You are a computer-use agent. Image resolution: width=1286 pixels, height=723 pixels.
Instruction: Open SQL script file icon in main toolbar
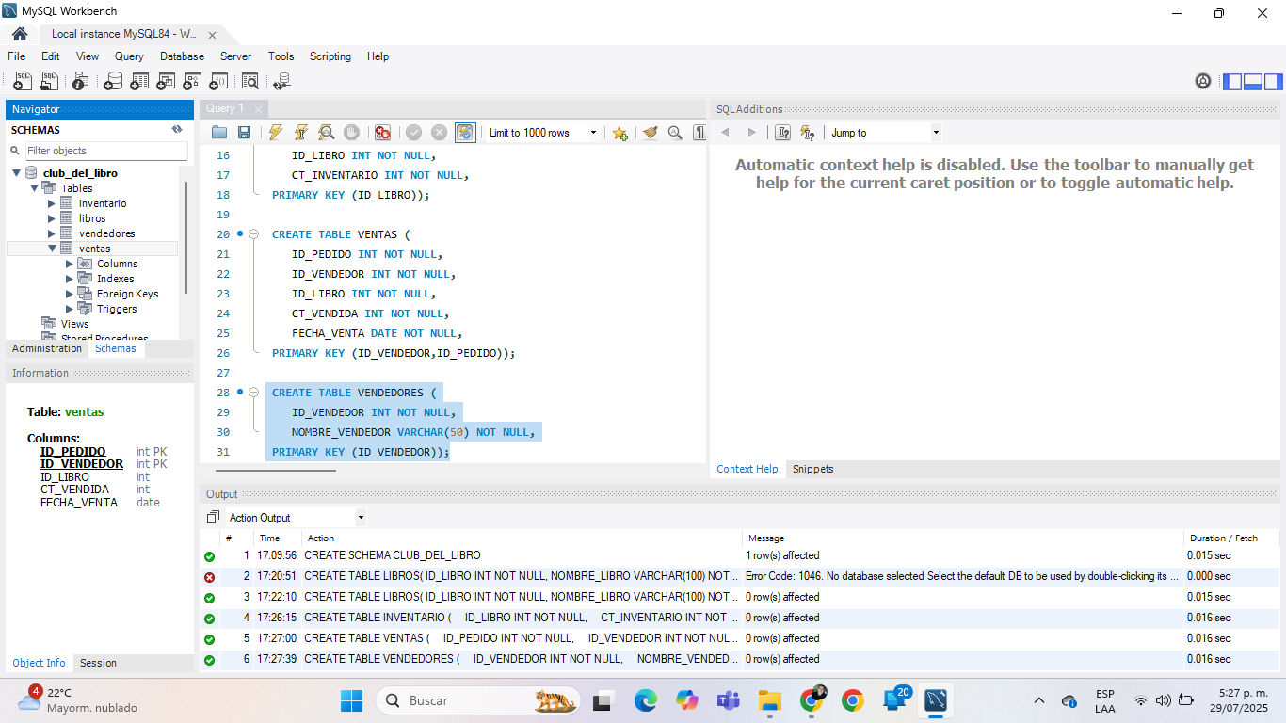coord(49,82)
